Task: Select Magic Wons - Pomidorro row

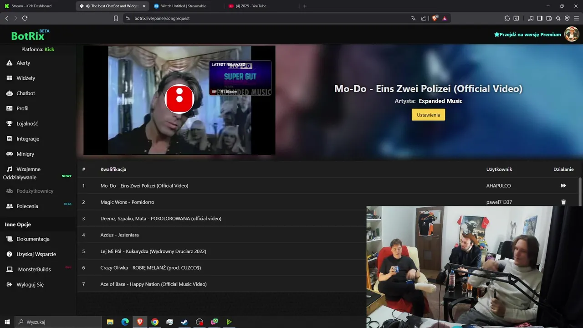Action: [328, 202]
